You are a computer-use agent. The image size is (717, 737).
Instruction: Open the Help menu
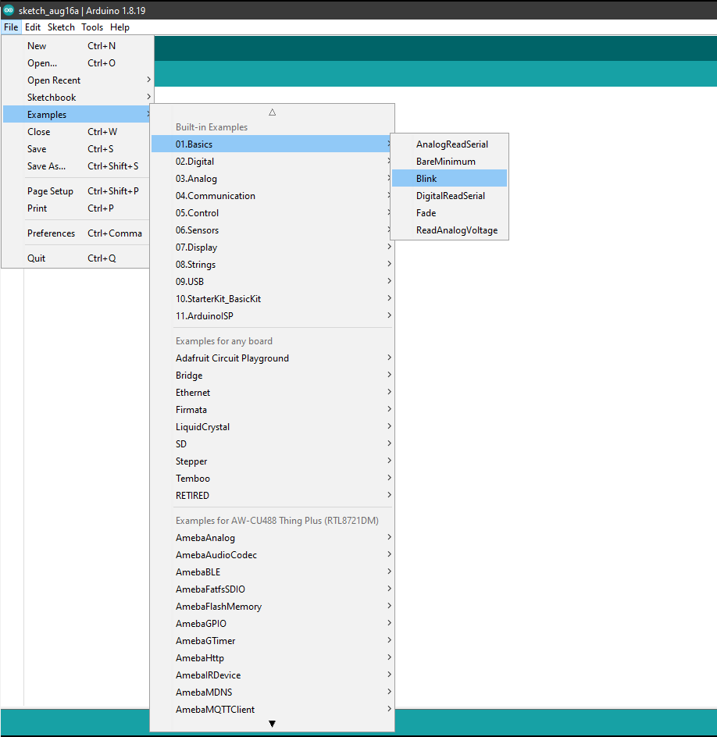[119, 27]
